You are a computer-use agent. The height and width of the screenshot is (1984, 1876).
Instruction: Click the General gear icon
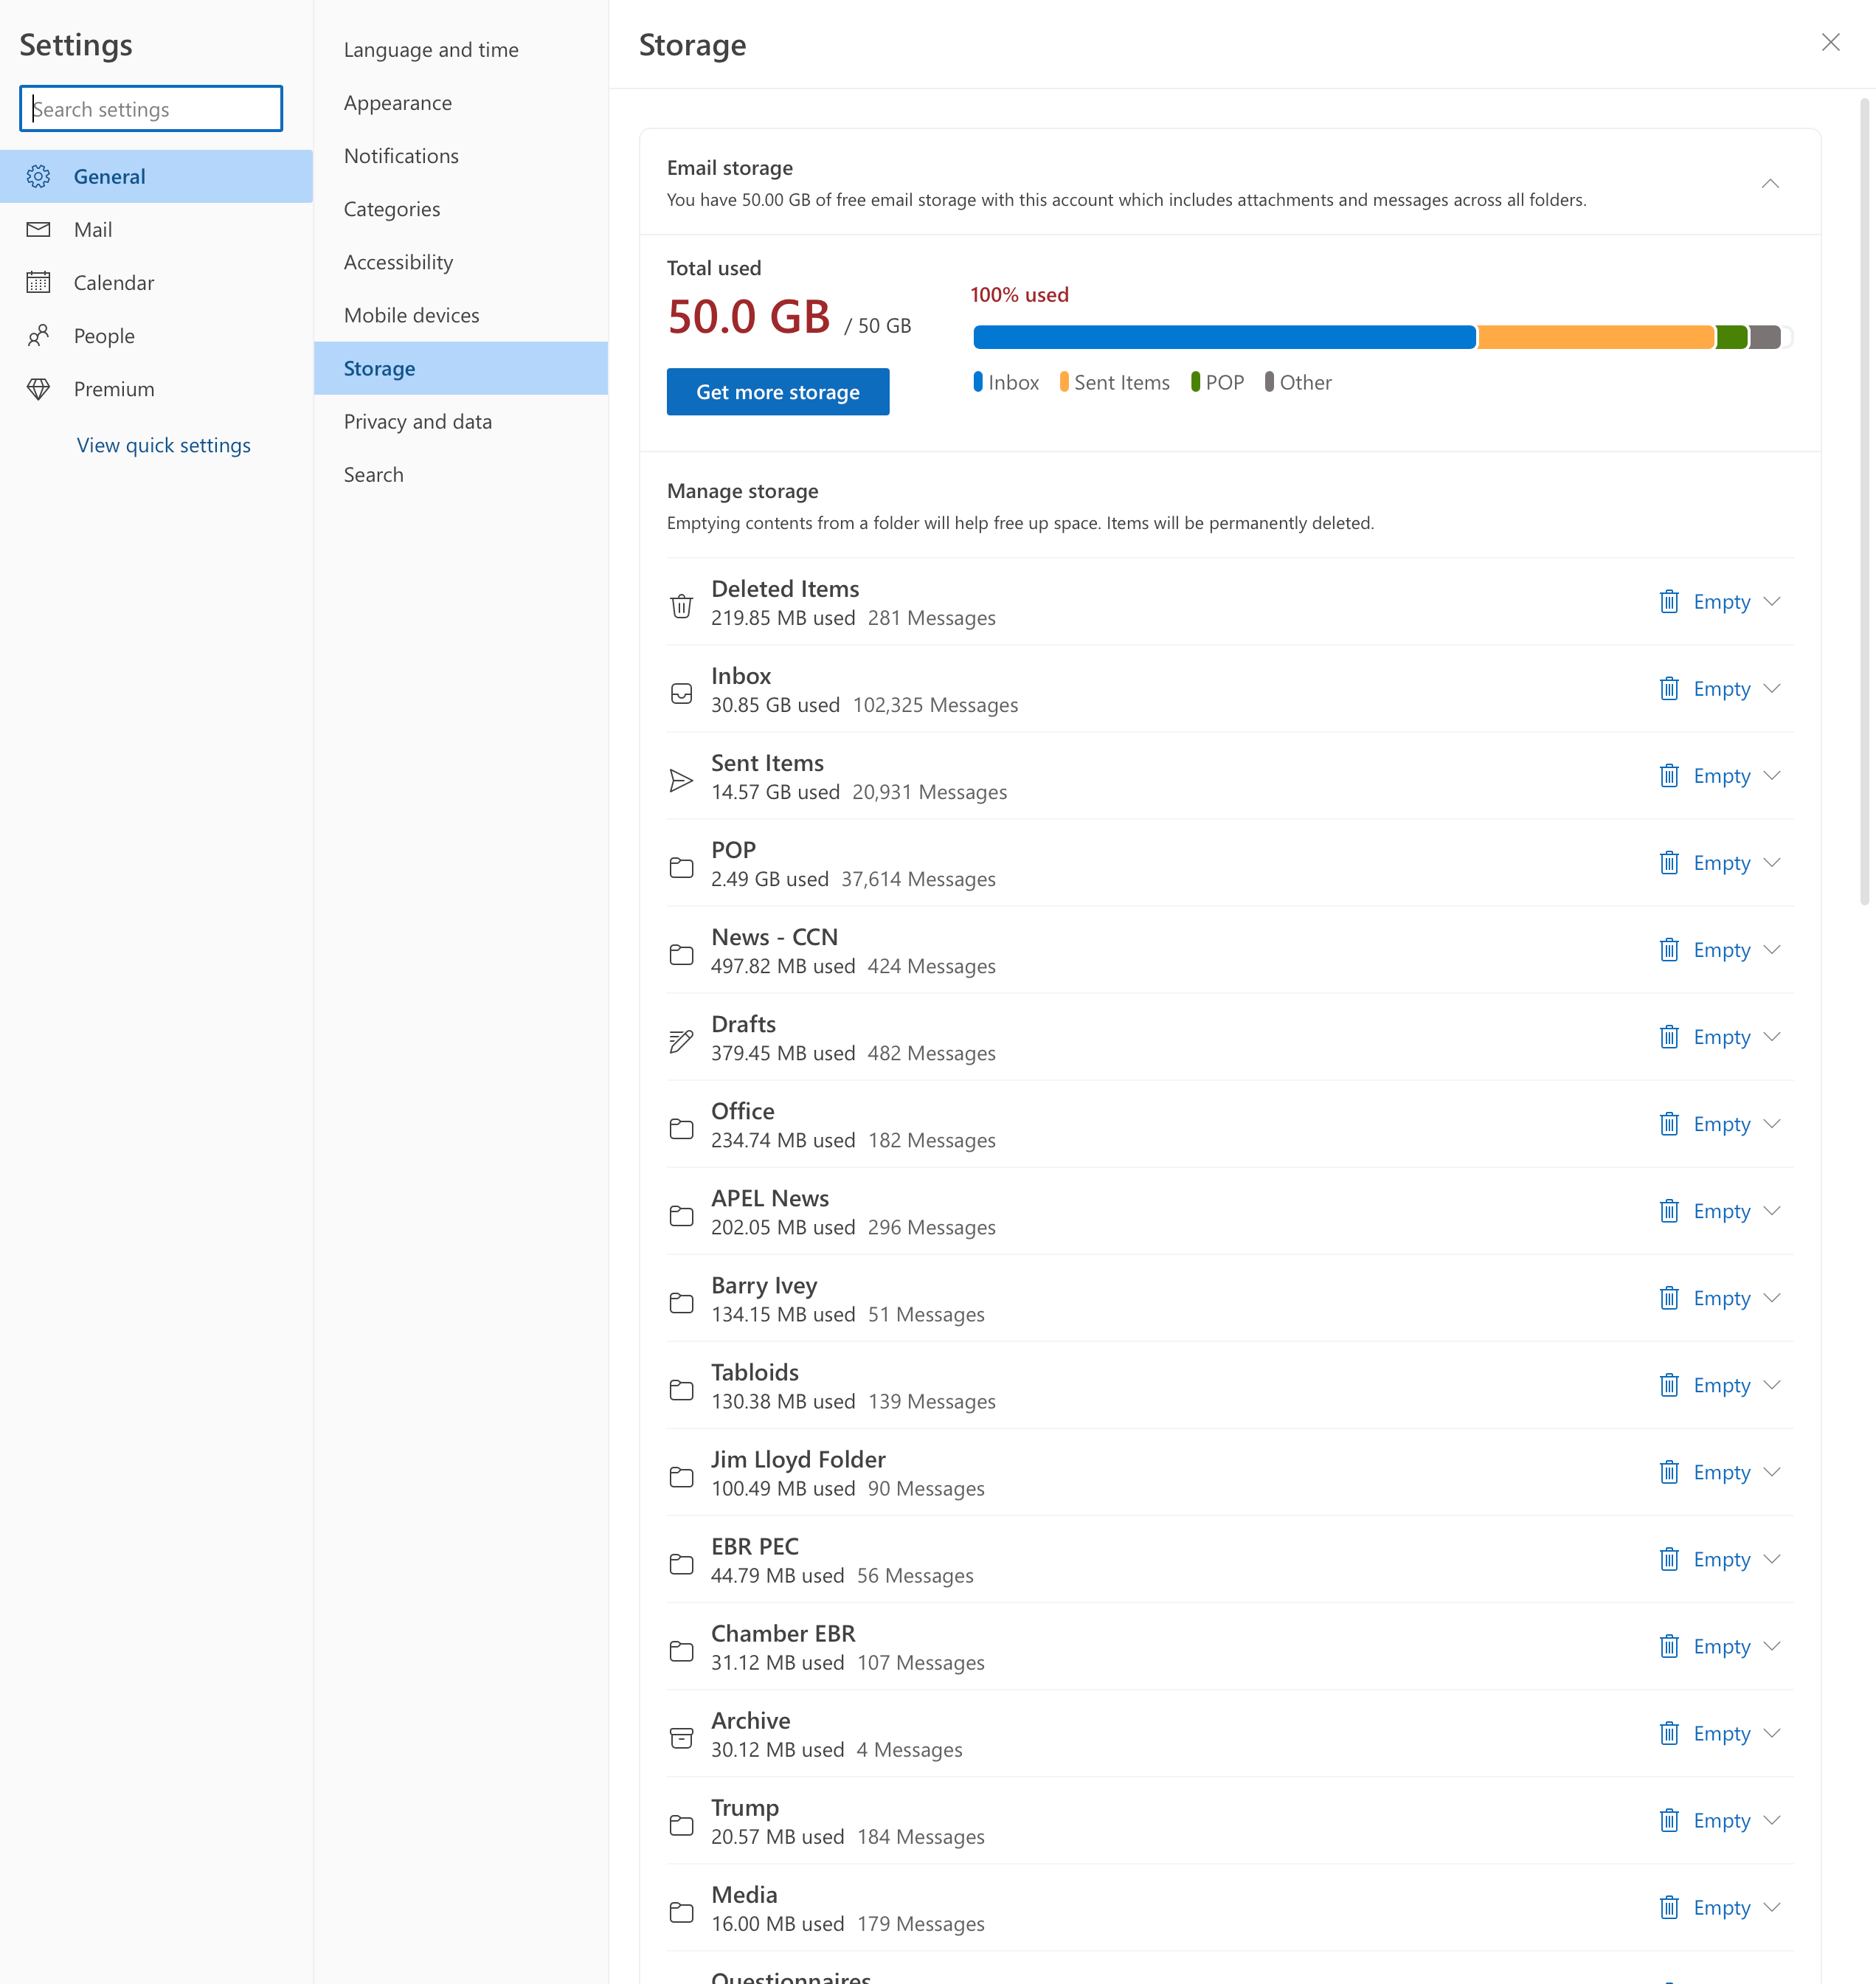pyautogui.click(x=38, y=177)
